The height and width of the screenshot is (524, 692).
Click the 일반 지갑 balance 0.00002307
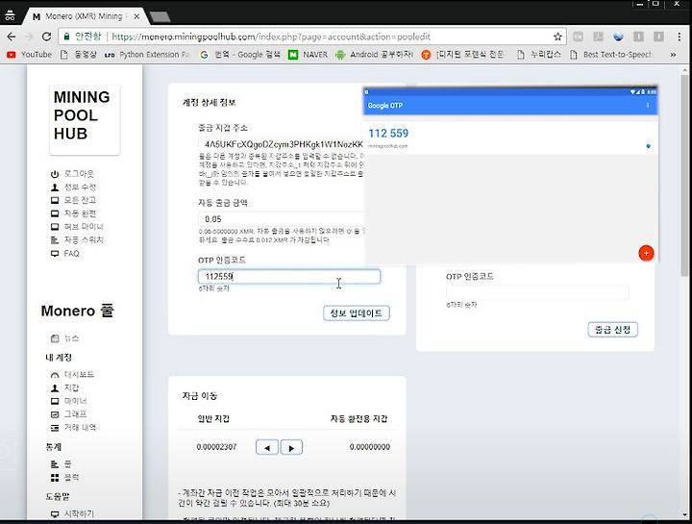click(x=216, y=447)
